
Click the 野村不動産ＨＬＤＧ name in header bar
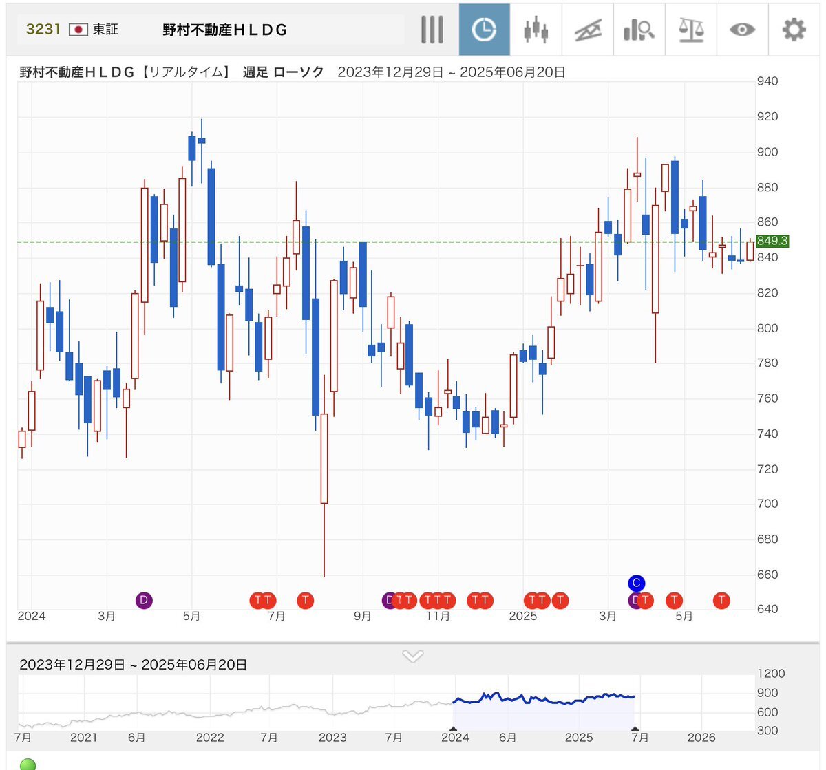click(225, 30)
